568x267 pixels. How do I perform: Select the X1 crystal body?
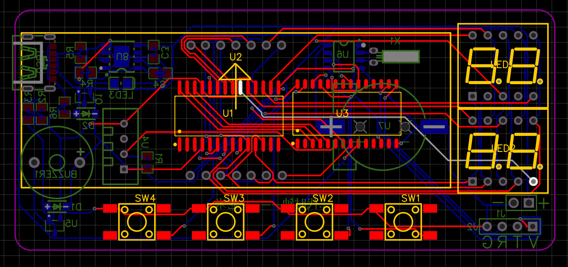401,57
